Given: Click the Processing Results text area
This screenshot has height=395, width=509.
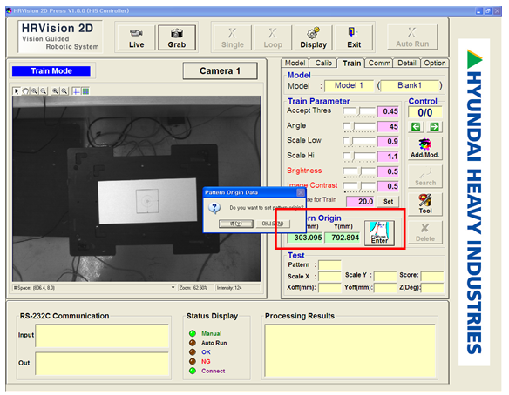Looking at the screenshot, I should click(x=350, y=351).
